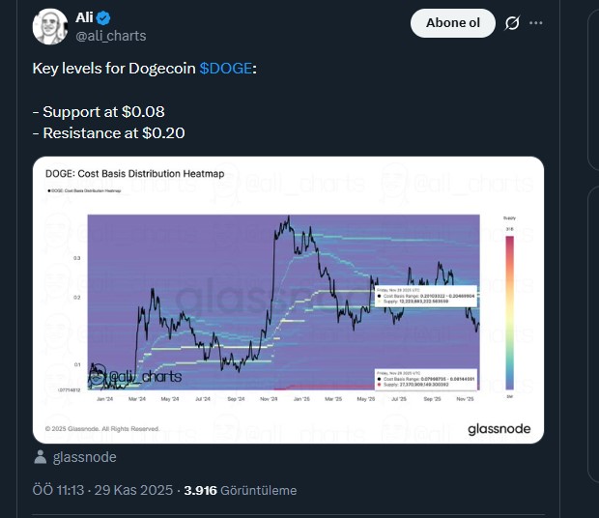The image size is (599, 518).
Task: Click the glassnode logo in chart corner
Action: click(x=499, y=428)
